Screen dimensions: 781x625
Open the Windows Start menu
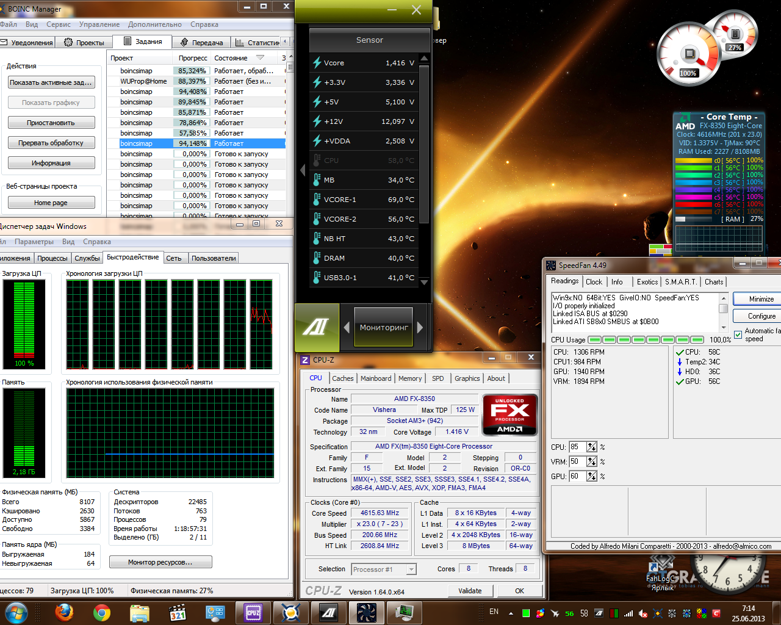16,612
